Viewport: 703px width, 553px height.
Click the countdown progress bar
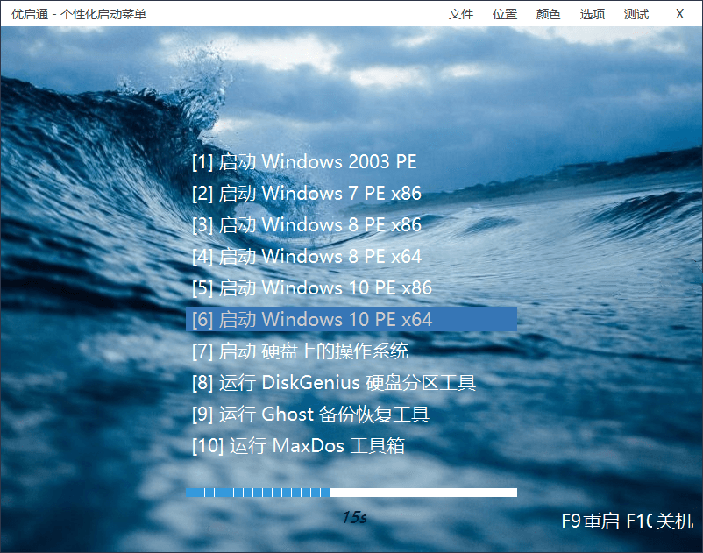351,493
